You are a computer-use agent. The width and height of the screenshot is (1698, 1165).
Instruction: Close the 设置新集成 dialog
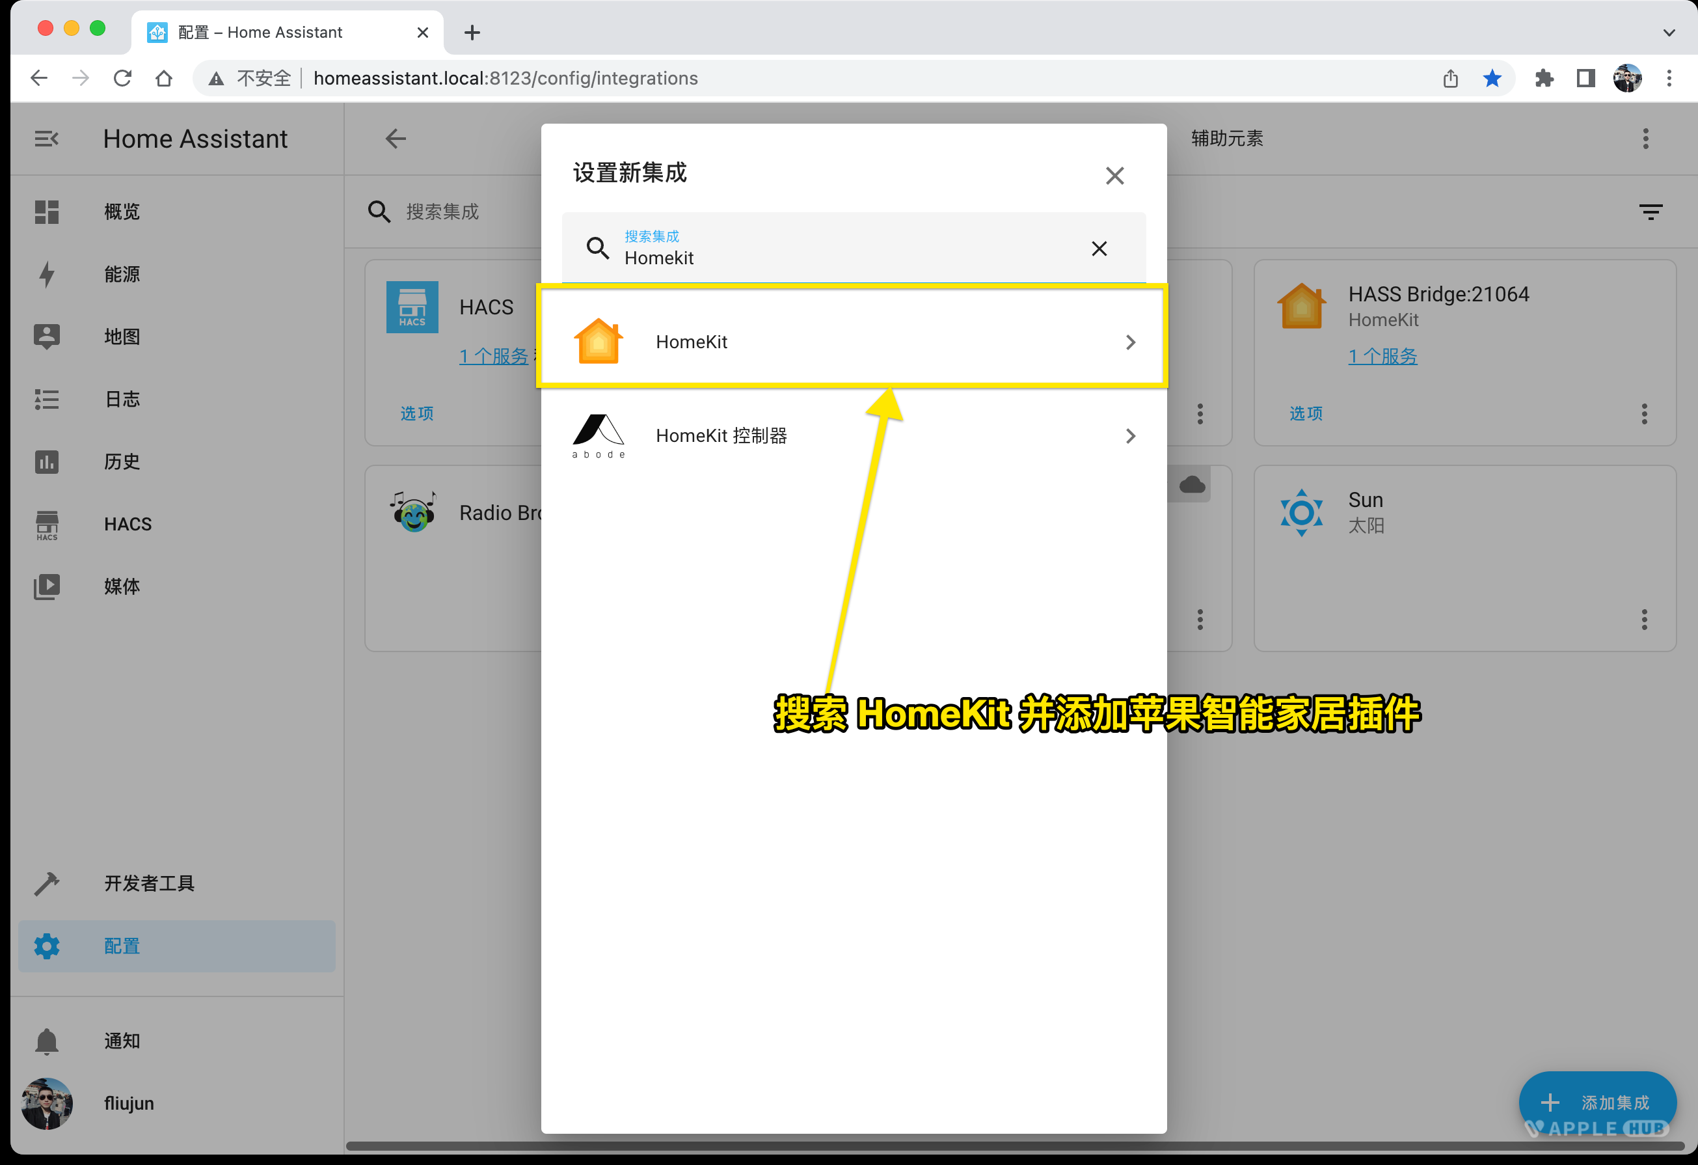point(1114,176)
